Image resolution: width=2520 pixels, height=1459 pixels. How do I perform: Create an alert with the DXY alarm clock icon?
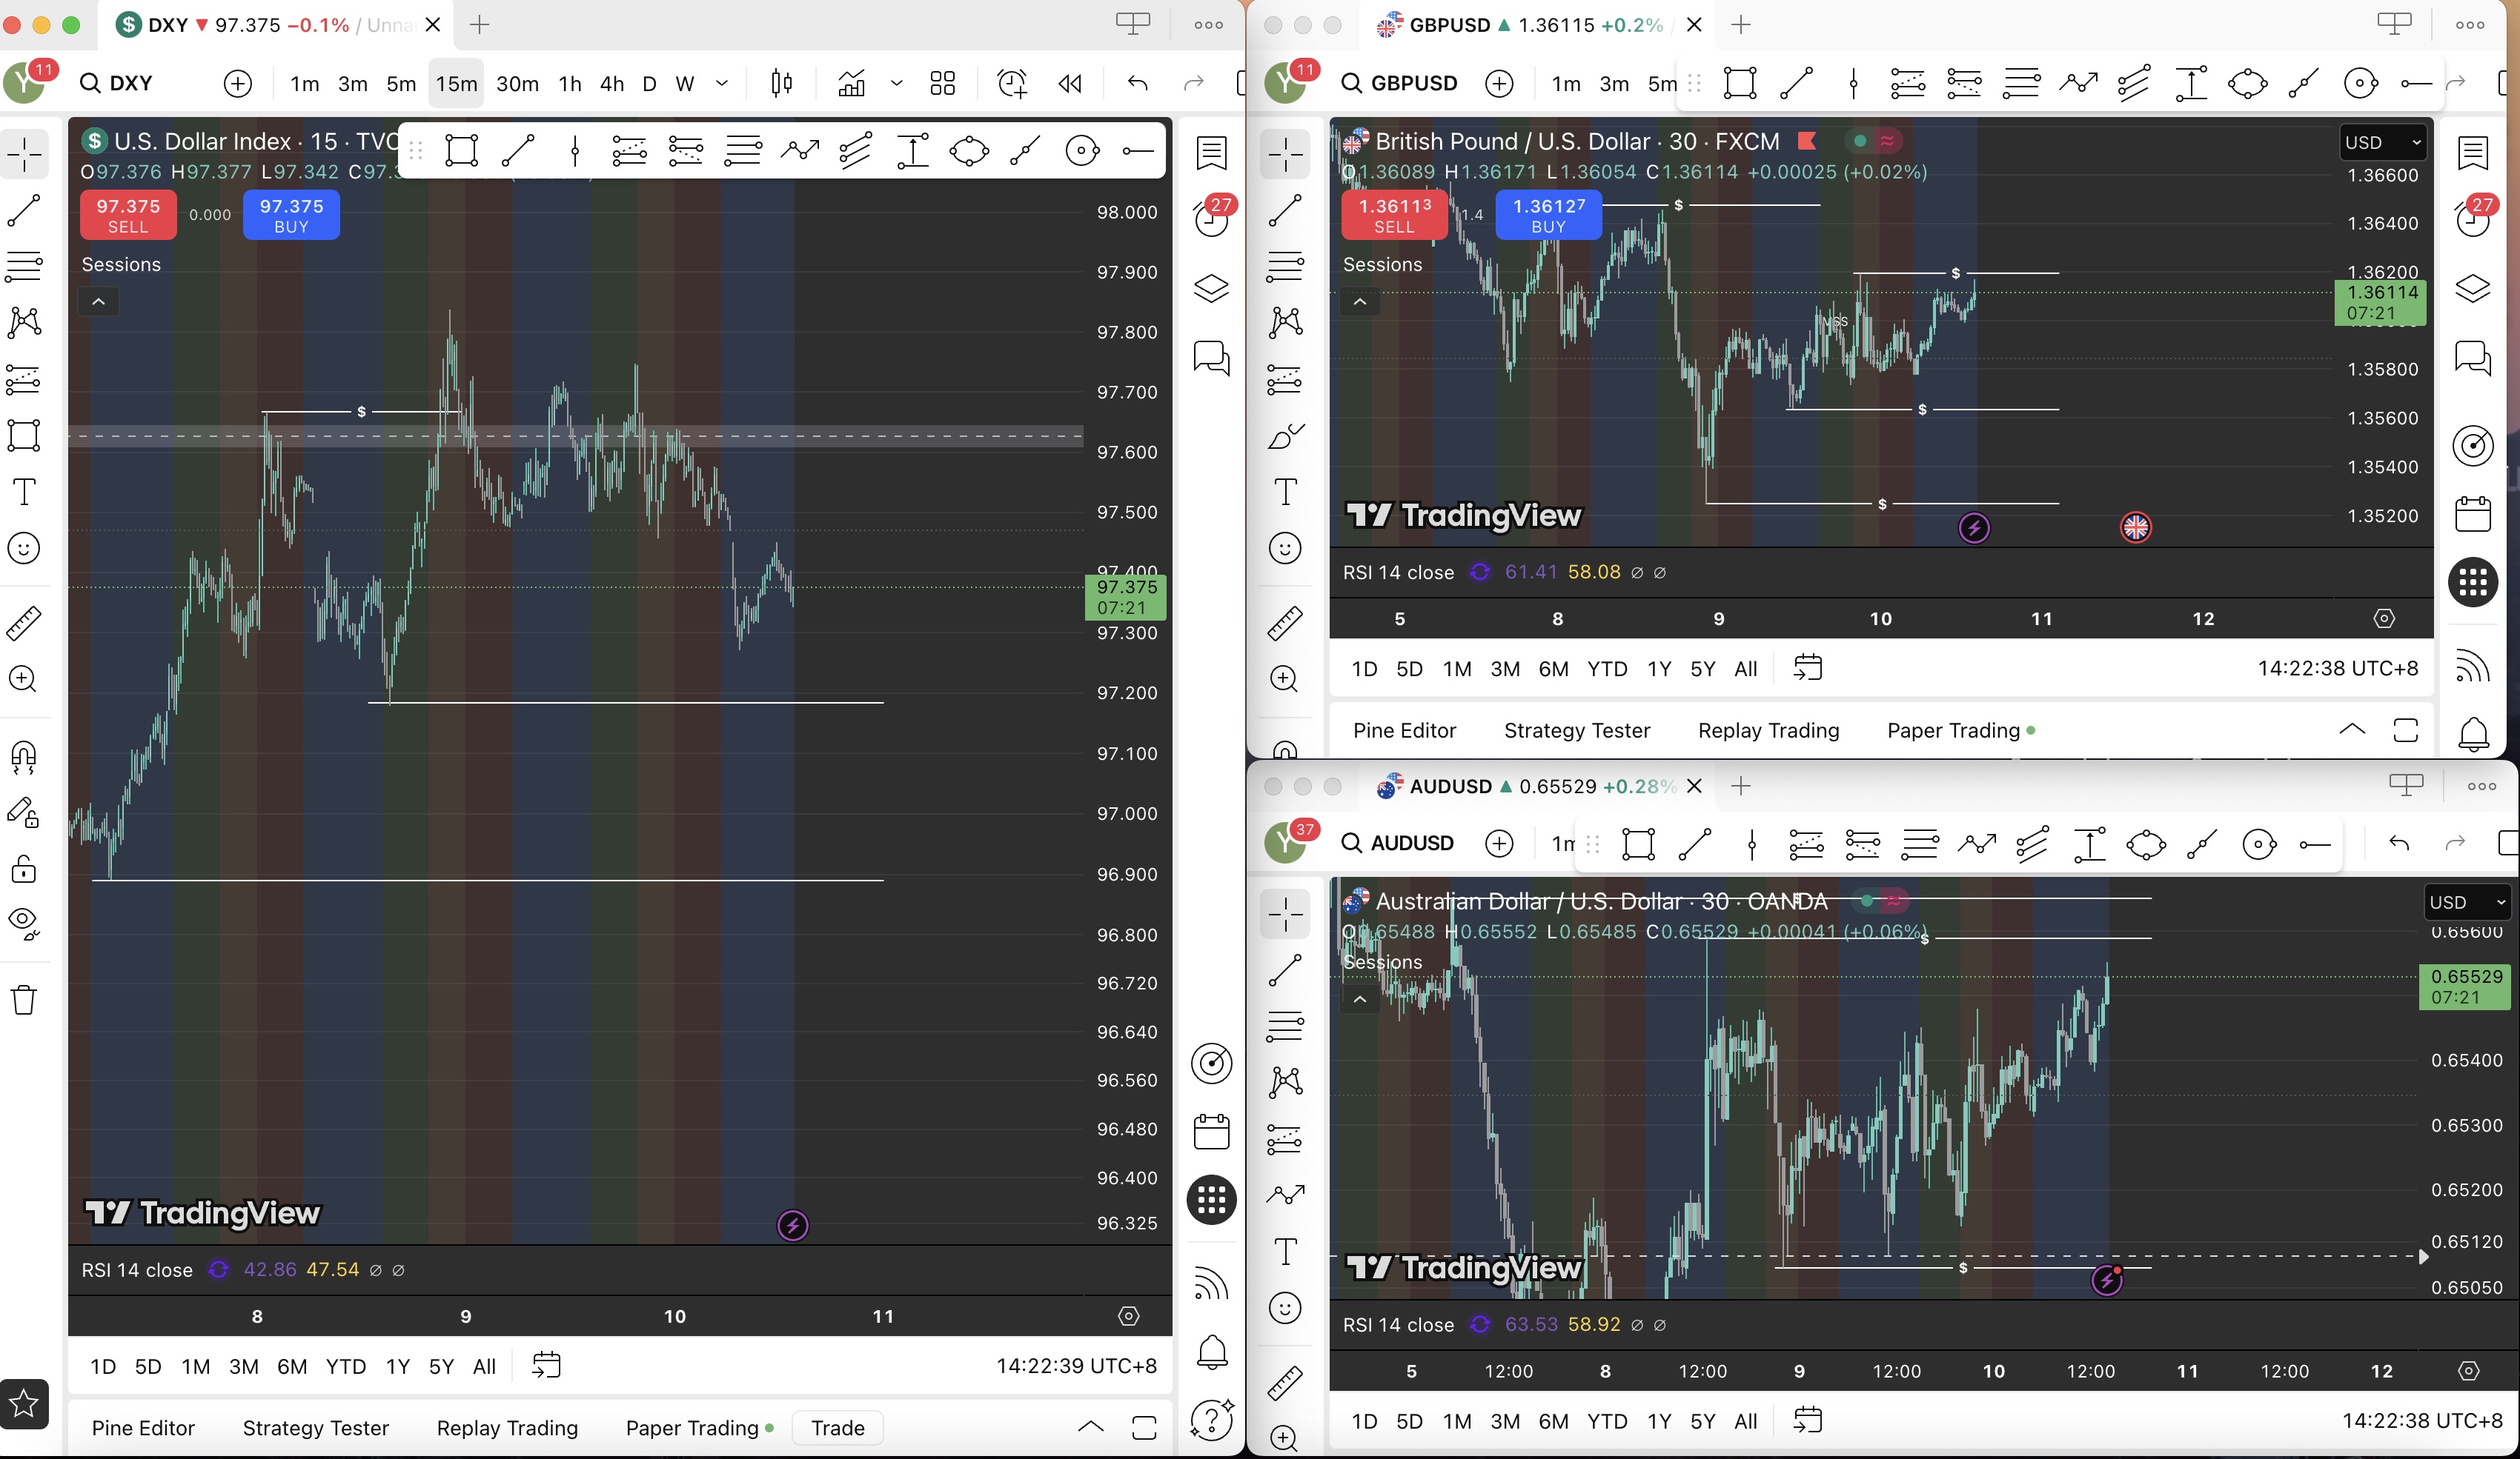(x=1012, y=83)
